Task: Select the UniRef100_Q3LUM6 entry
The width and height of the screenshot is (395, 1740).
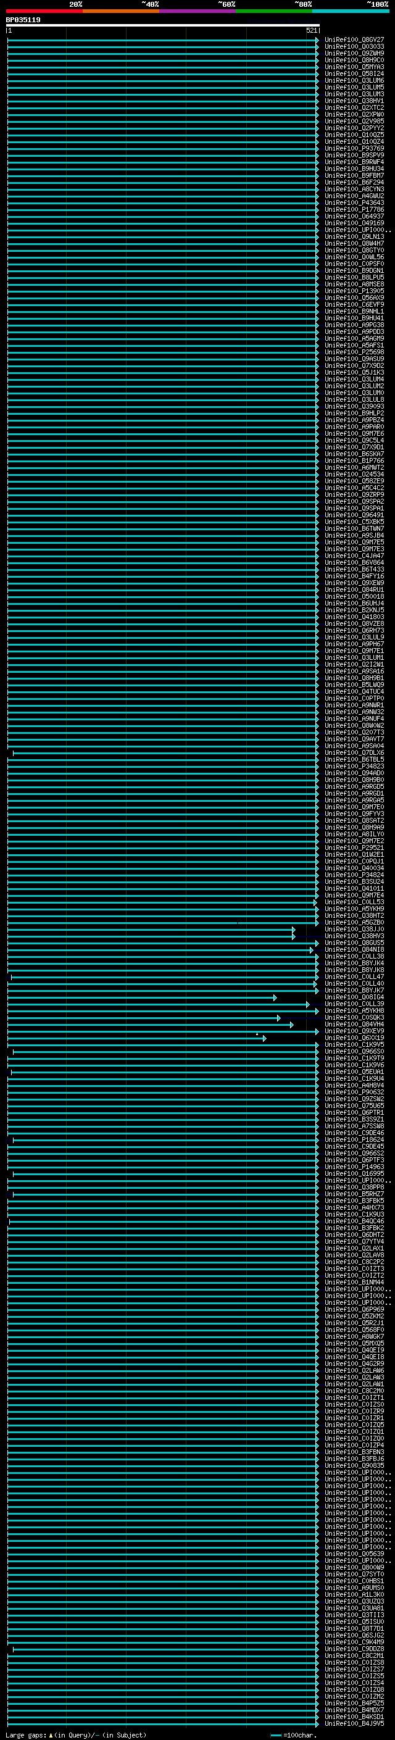Action: 354,80
